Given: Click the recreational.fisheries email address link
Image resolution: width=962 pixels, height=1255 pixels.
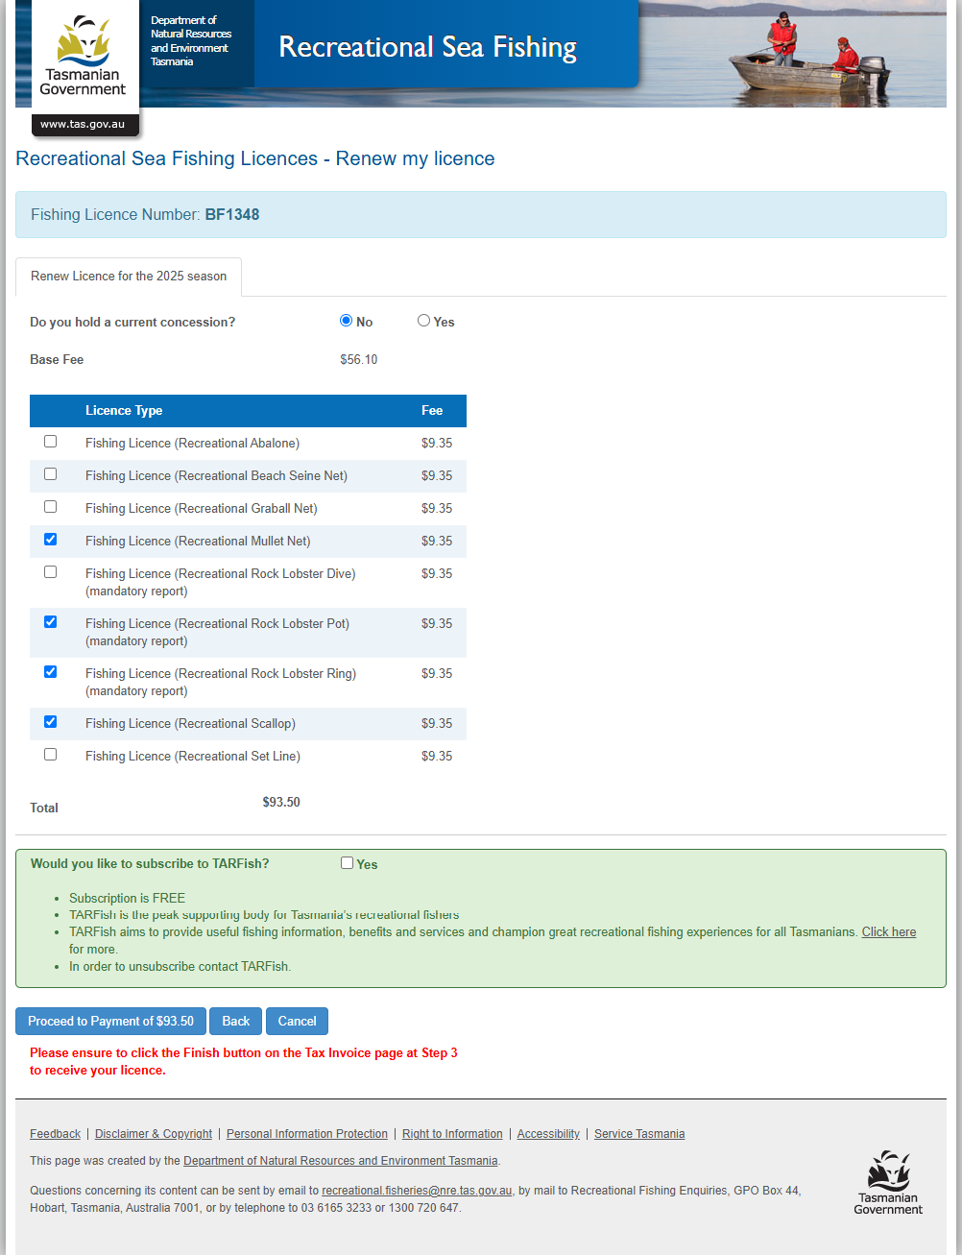Looking at the screenshot, I should (x=417, y=1191).
